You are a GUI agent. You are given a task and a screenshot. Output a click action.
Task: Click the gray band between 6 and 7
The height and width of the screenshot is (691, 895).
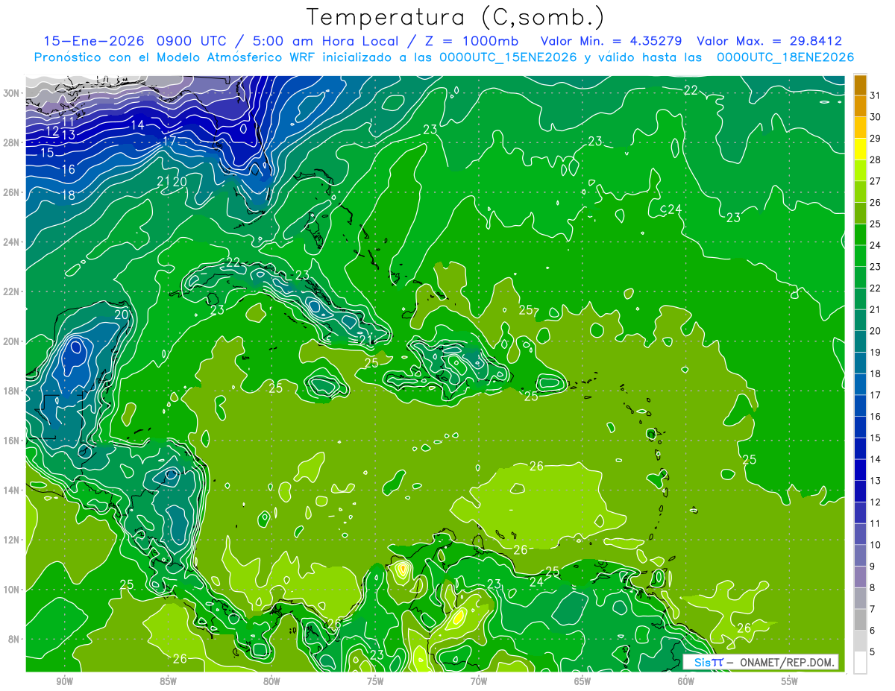coord(860,619)
